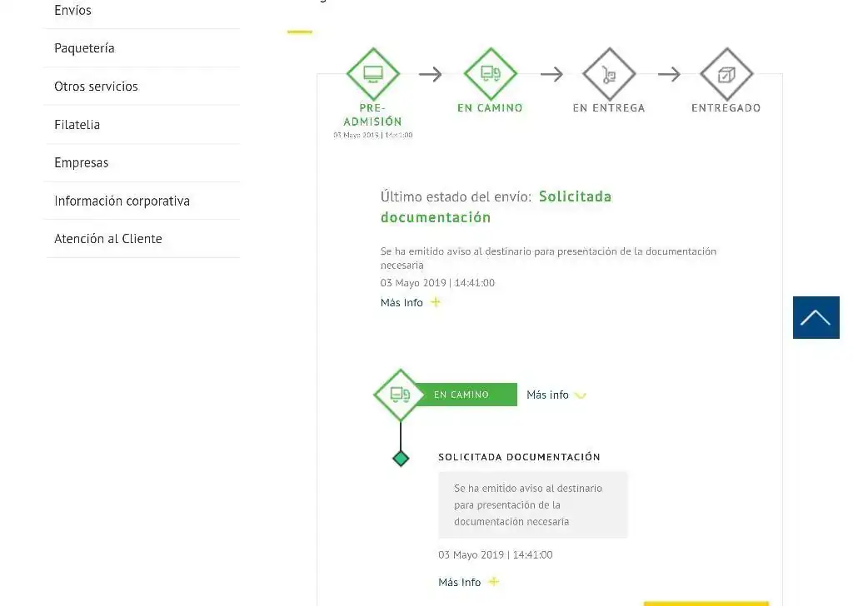Click the small green diamond timeline marker

[401, 458]
